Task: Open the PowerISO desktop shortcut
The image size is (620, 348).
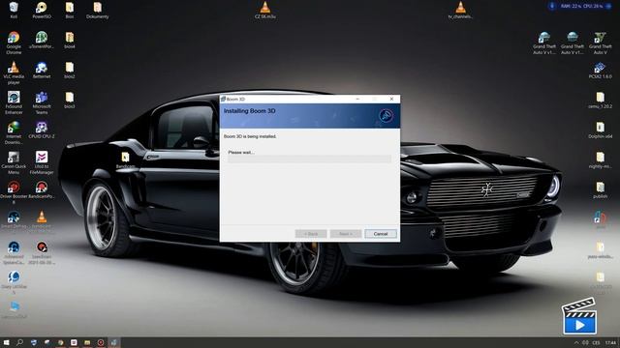Action: click(x=42, y=11)
